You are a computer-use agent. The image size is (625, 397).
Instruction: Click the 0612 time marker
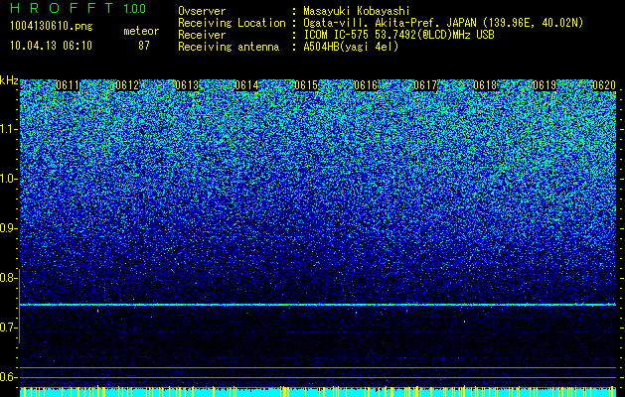pos(127,85)
